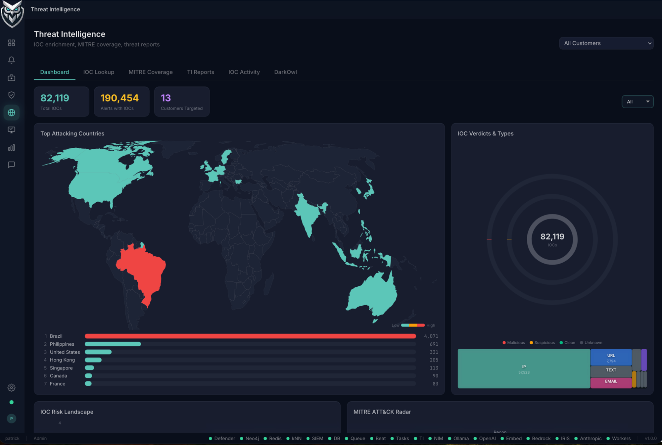Open the settings gear icon

[12, 387]
